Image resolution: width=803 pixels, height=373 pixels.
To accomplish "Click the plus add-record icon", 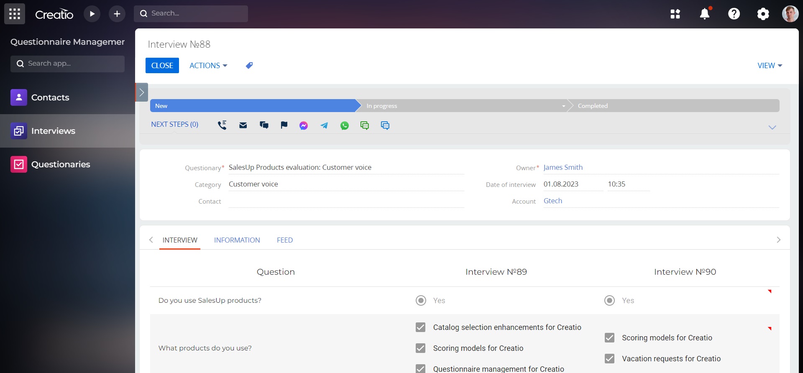I will (117, 14).
